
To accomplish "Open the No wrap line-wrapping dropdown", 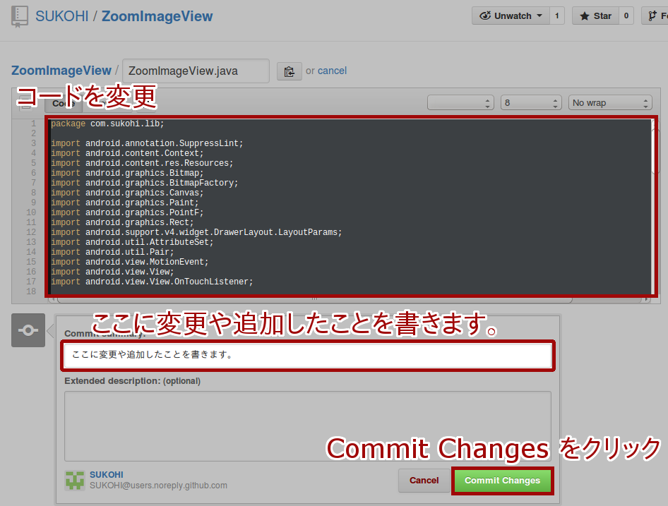I will point(609,102).
